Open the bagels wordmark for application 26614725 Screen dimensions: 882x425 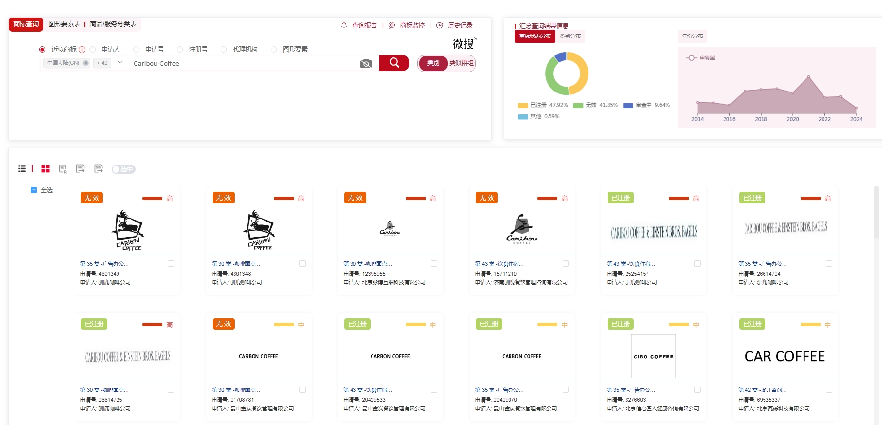[128, 356]
